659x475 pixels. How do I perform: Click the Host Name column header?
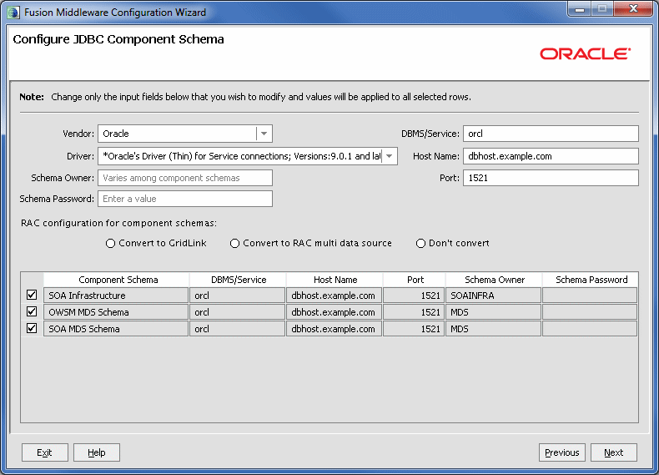point(335,280)
